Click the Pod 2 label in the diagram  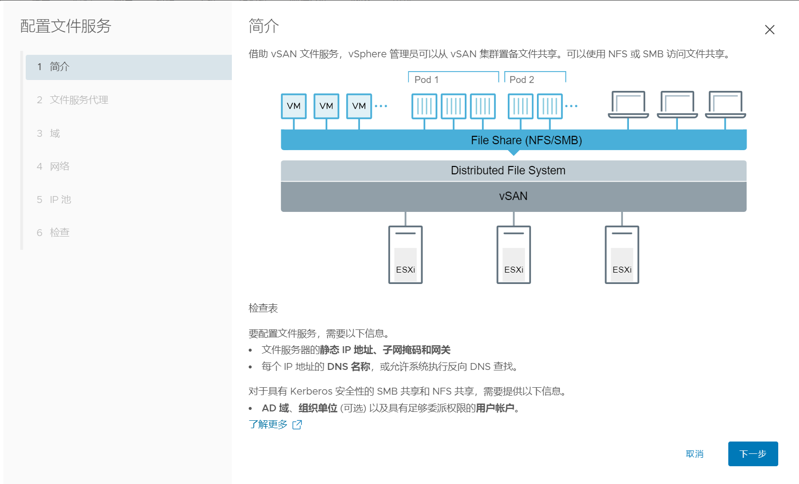point(522,80)
